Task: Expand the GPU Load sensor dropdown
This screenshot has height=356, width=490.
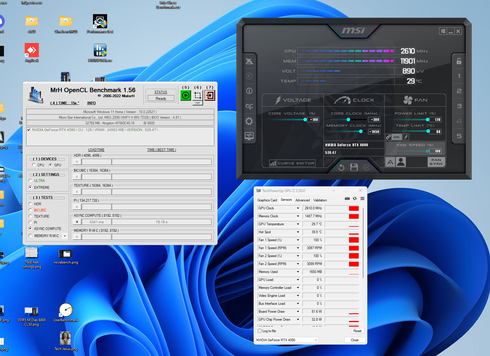Action: pyautogui.click(x=298, y=280)
